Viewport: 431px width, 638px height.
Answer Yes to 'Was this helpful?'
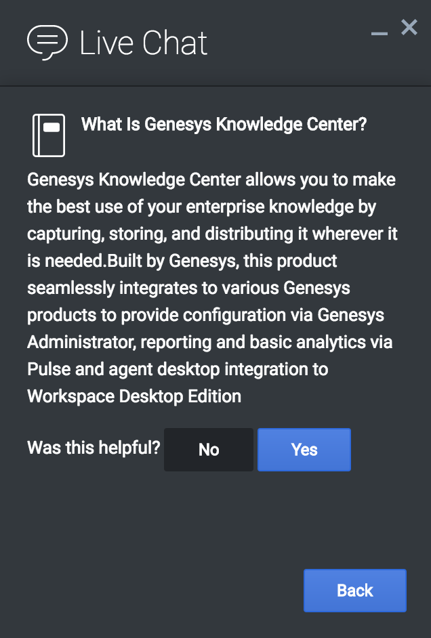304,450
